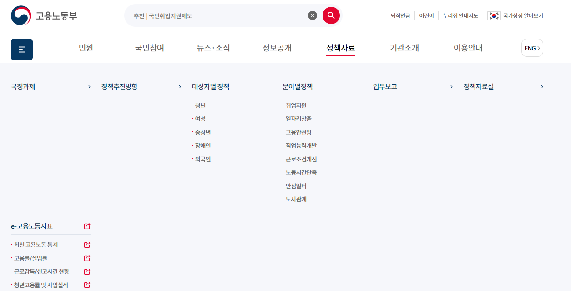Switch language with the ENG button
Image resolution: width=571 pixels, height=291 pixels.
532,48
